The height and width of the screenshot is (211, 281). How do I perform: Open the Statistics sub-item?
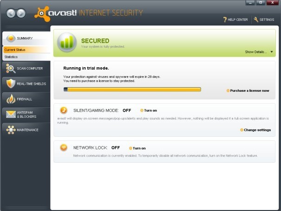pos(11,57)
